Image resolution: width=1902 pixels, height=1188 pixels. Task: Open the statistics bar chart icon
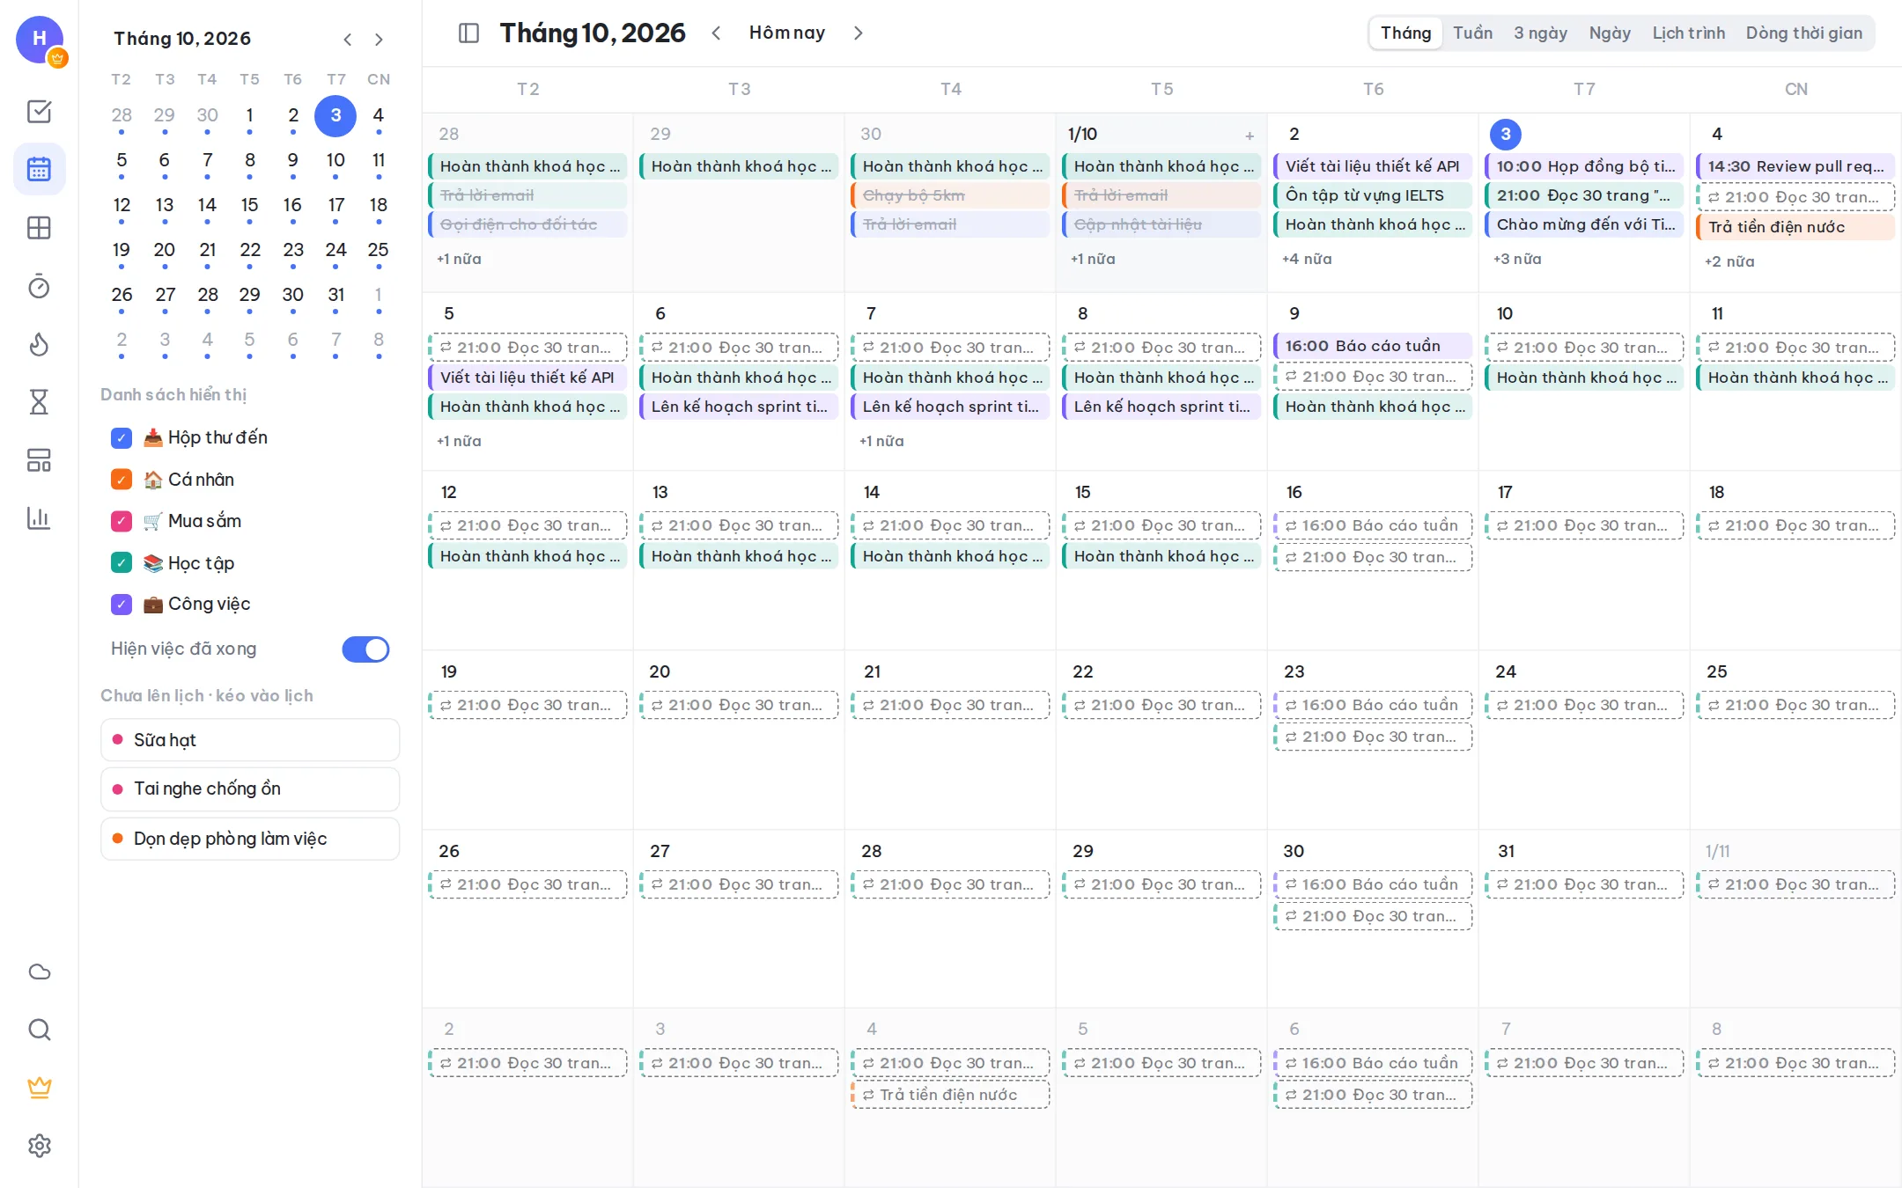click(39, 518)
